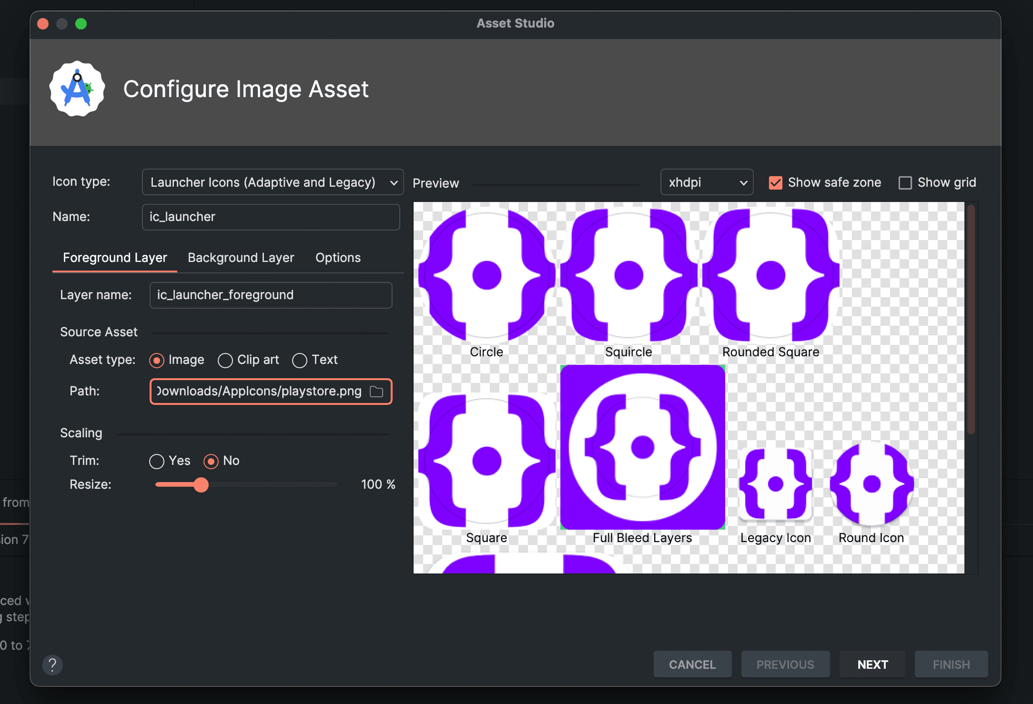
Task: Select the Rounded Square icon preview
Action: [x=771, y=275]
